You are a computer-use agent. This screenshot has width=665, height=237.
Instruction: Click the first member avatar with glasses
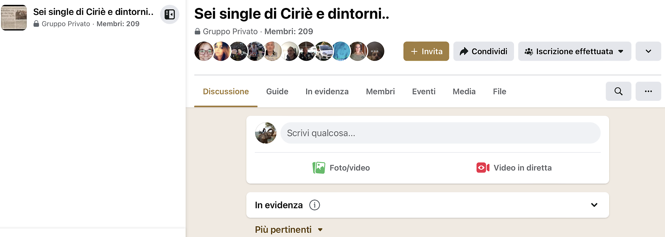204,51
